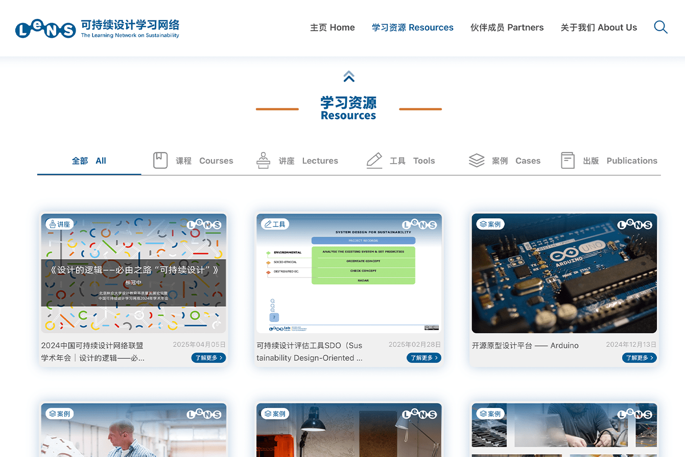Image resolution: width=685 pixels, height=457 pixels.
Task: Open the 设计的逻辑 lecture thumbnail
Action: (x=134, y=273)
